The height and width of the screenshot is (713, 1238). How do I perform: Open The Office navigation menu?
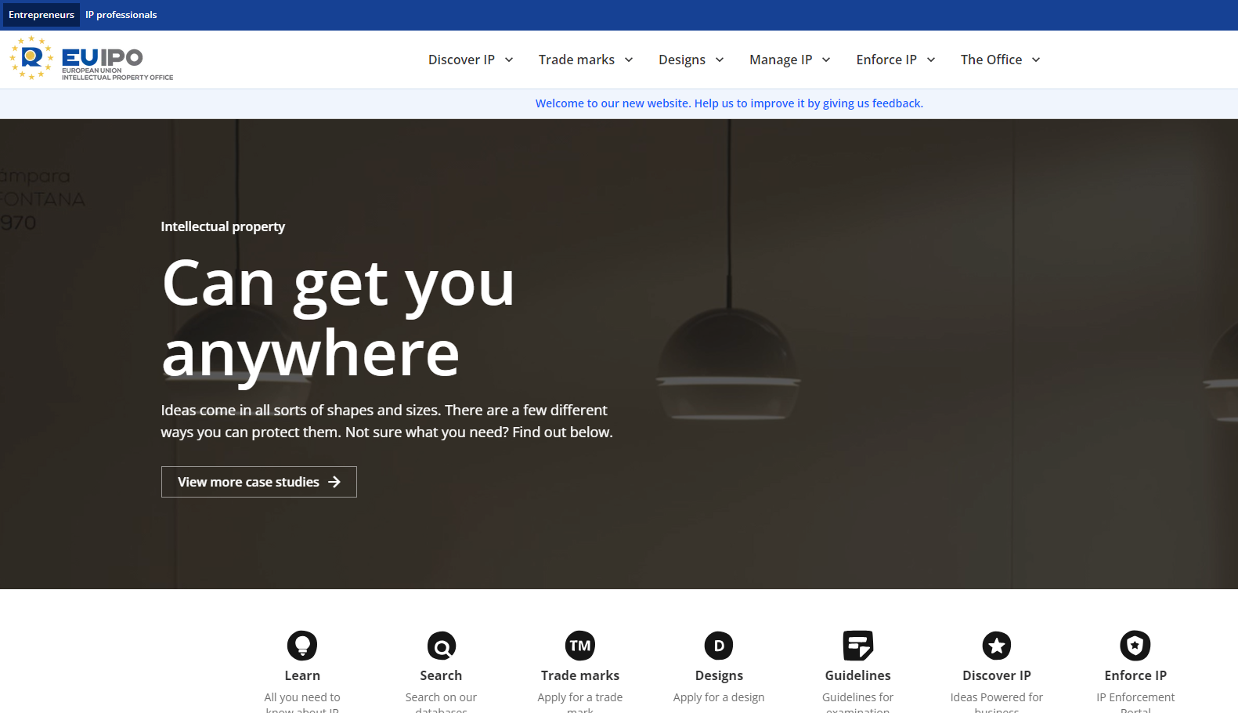(1000, 60)
